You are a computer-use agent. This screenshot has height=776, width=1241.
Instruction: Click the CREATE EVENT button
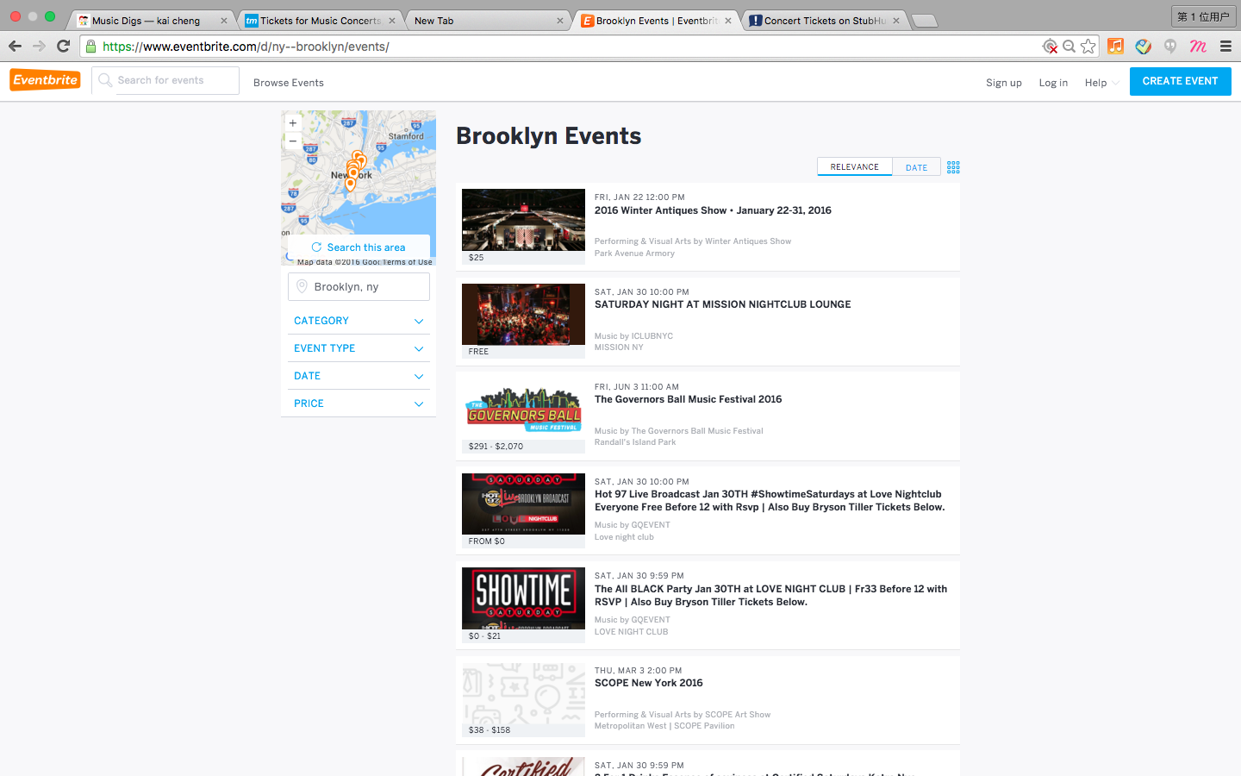1180,81
